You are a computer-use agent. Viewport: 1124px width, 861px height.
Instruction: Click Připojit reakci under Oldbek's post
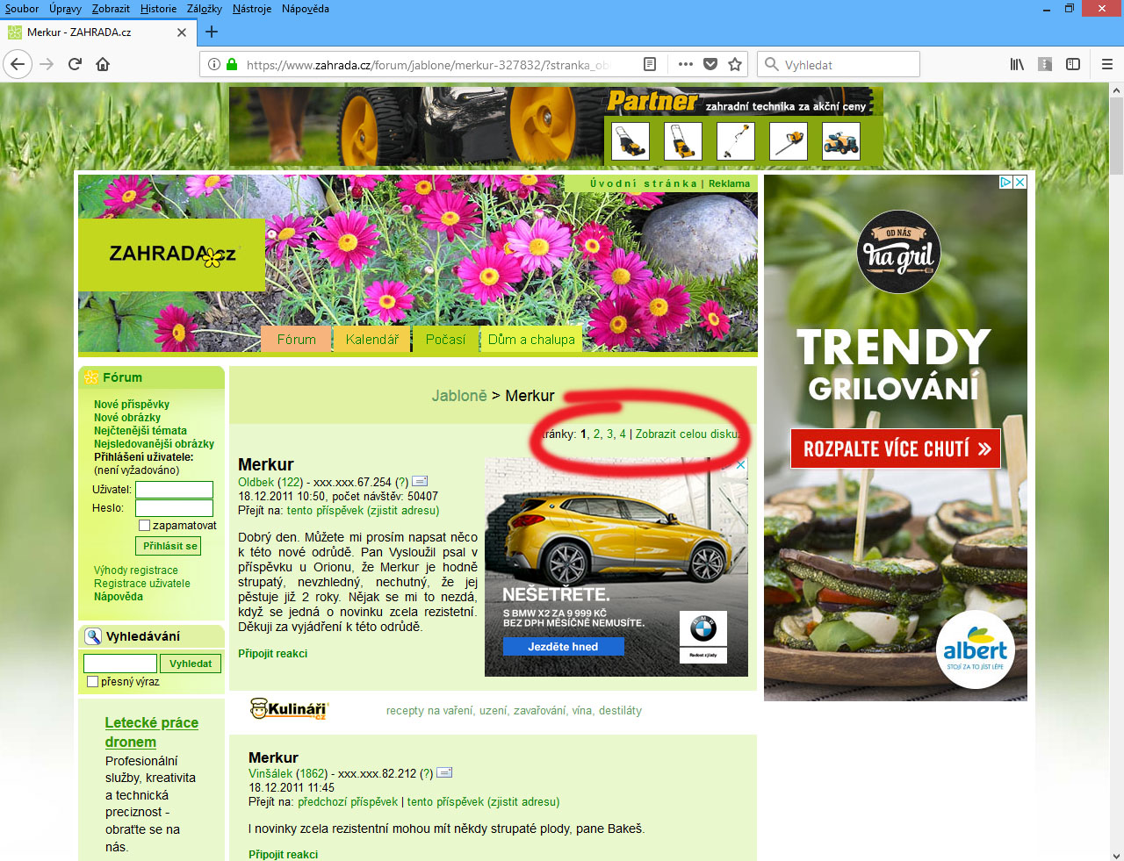[x=273, y=654]
